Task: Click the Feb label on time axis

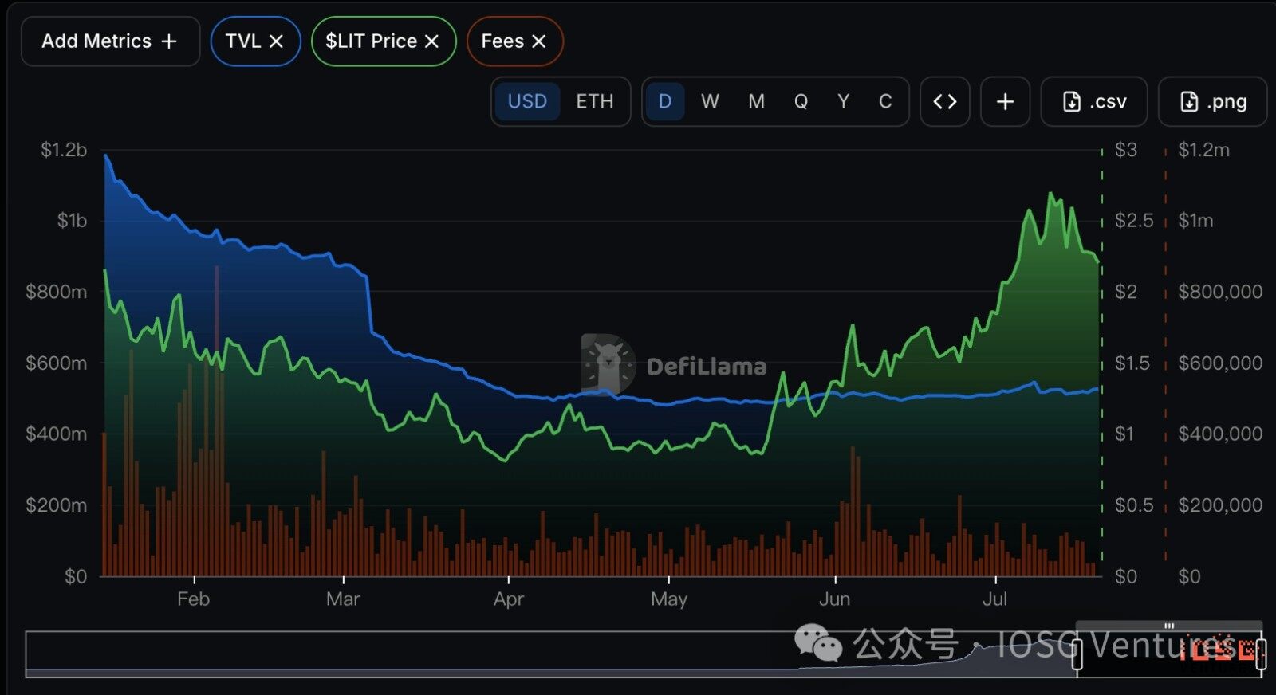Action: (193, 599)
